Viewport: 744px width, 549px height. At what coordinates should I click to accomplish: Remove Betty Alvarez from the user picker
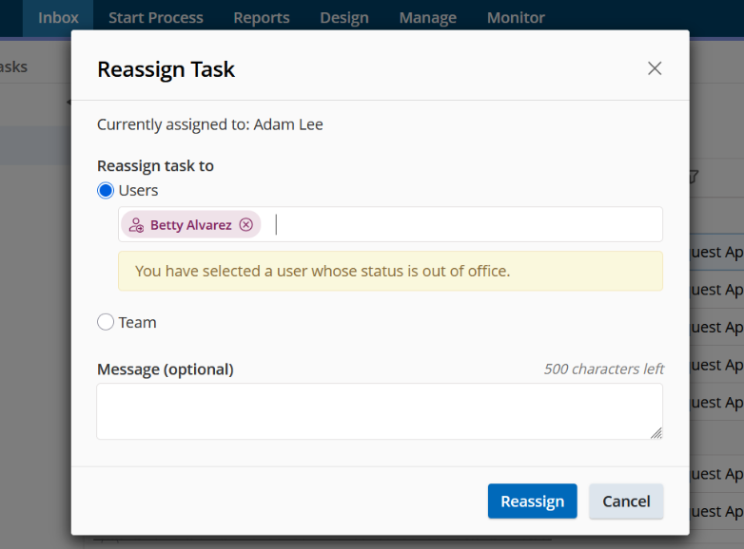(246, 225)
